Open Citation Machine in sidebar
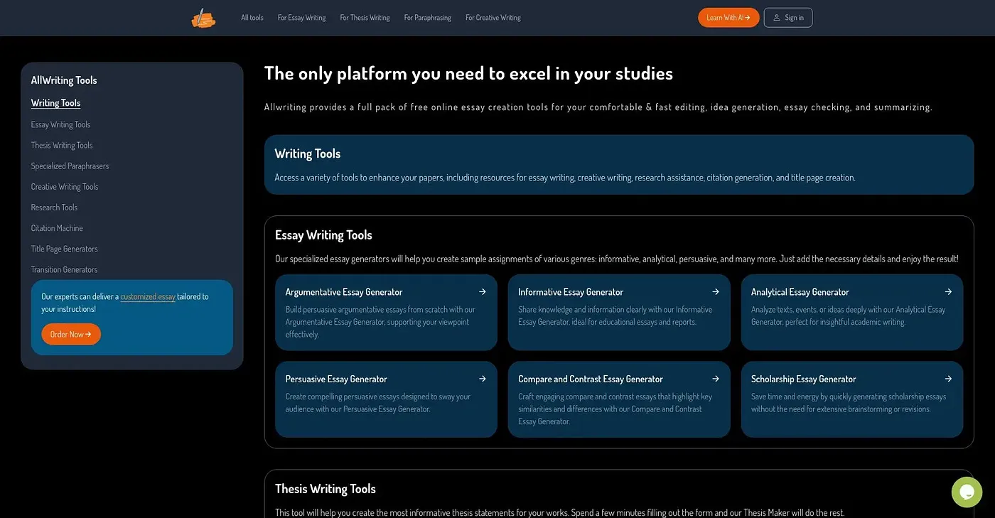The image size is (995, 518). [x=57, y=227]
